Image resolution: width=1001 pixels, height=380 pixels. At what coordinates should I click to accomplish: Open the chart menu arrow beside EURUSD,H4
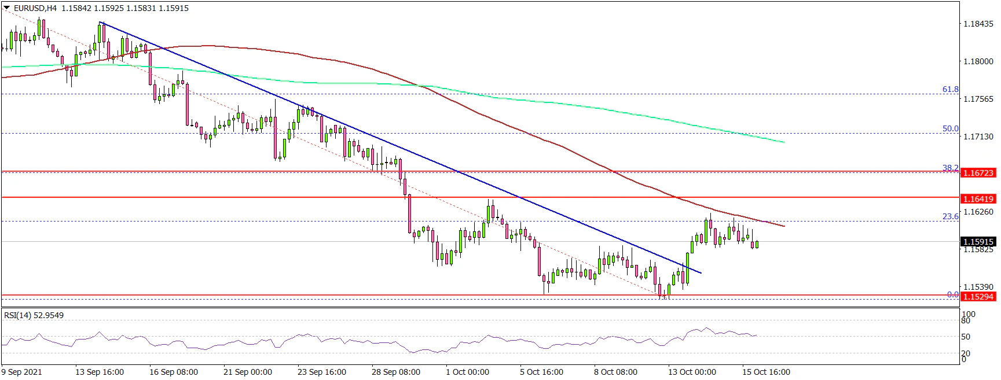[6, 8]
